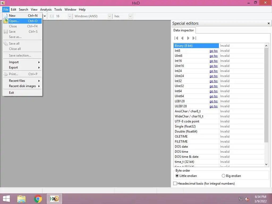Screen dimensions: 272x204
Task: Select the Single (float32) row
Action: coord(219,126)
